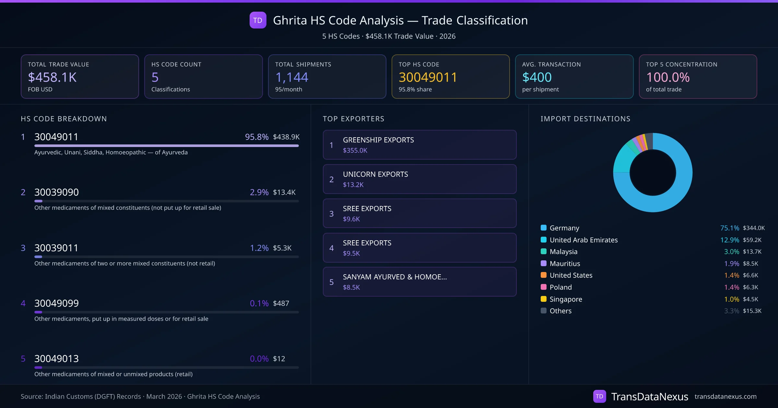The height and width of the screenshot is (408, 778).
Task: Click the Singapore yellow legend square
Action: (x=544, y=299)
